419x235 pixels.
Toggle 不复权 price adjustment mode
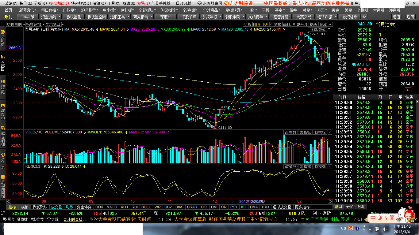click(276, 24)
